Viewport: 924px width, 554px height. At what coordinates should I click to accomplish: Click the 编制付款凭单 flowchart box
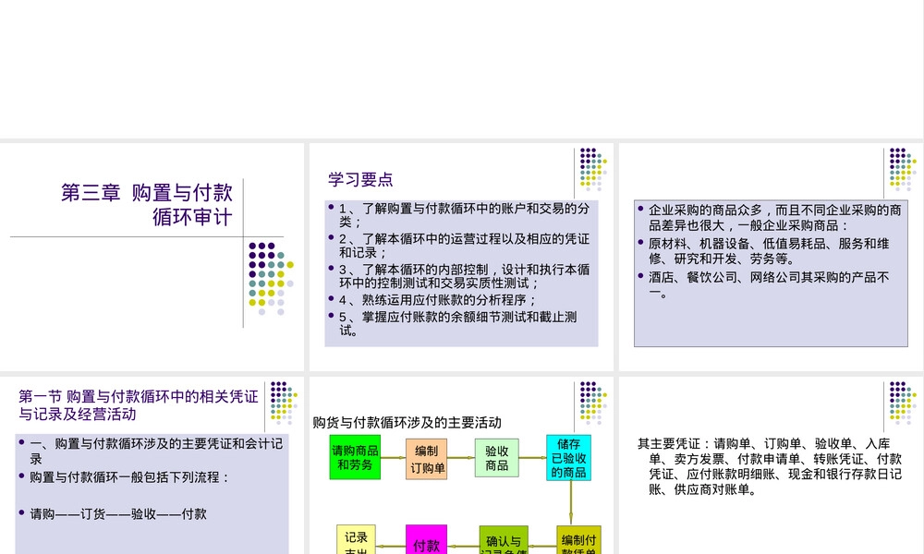click(578, 540)
